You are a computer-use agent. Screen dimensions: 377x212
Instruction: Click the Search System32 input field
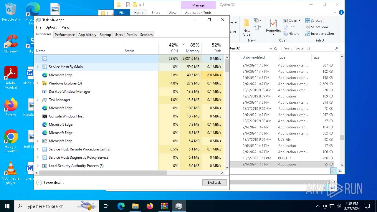click(x=311, y=48)
